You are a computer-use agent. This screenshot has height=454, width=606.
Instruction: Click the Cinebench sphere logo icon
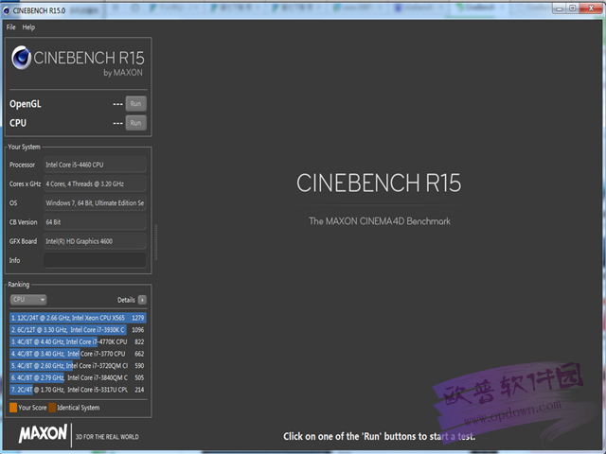[21, 58]
